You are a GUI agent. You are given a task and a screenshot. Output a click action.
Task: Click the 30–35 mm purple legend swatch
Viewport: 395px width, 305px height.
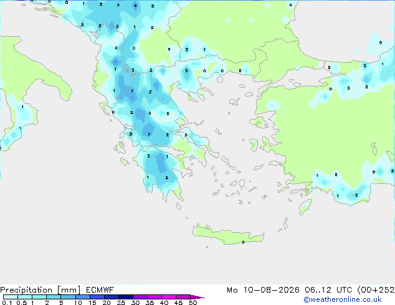pos(140,297)
